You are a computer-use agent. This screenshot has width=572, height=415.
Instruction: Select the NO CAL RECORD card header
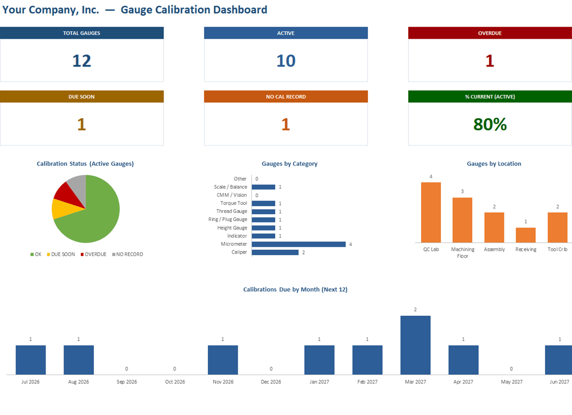286,97
